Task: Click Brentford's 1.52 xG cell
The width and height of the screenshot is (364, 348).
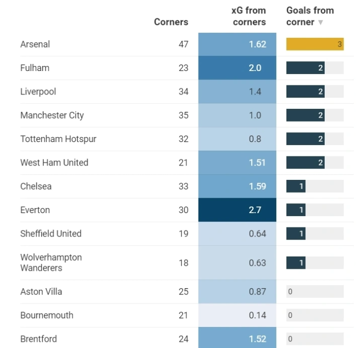Action: click(237, 339)
